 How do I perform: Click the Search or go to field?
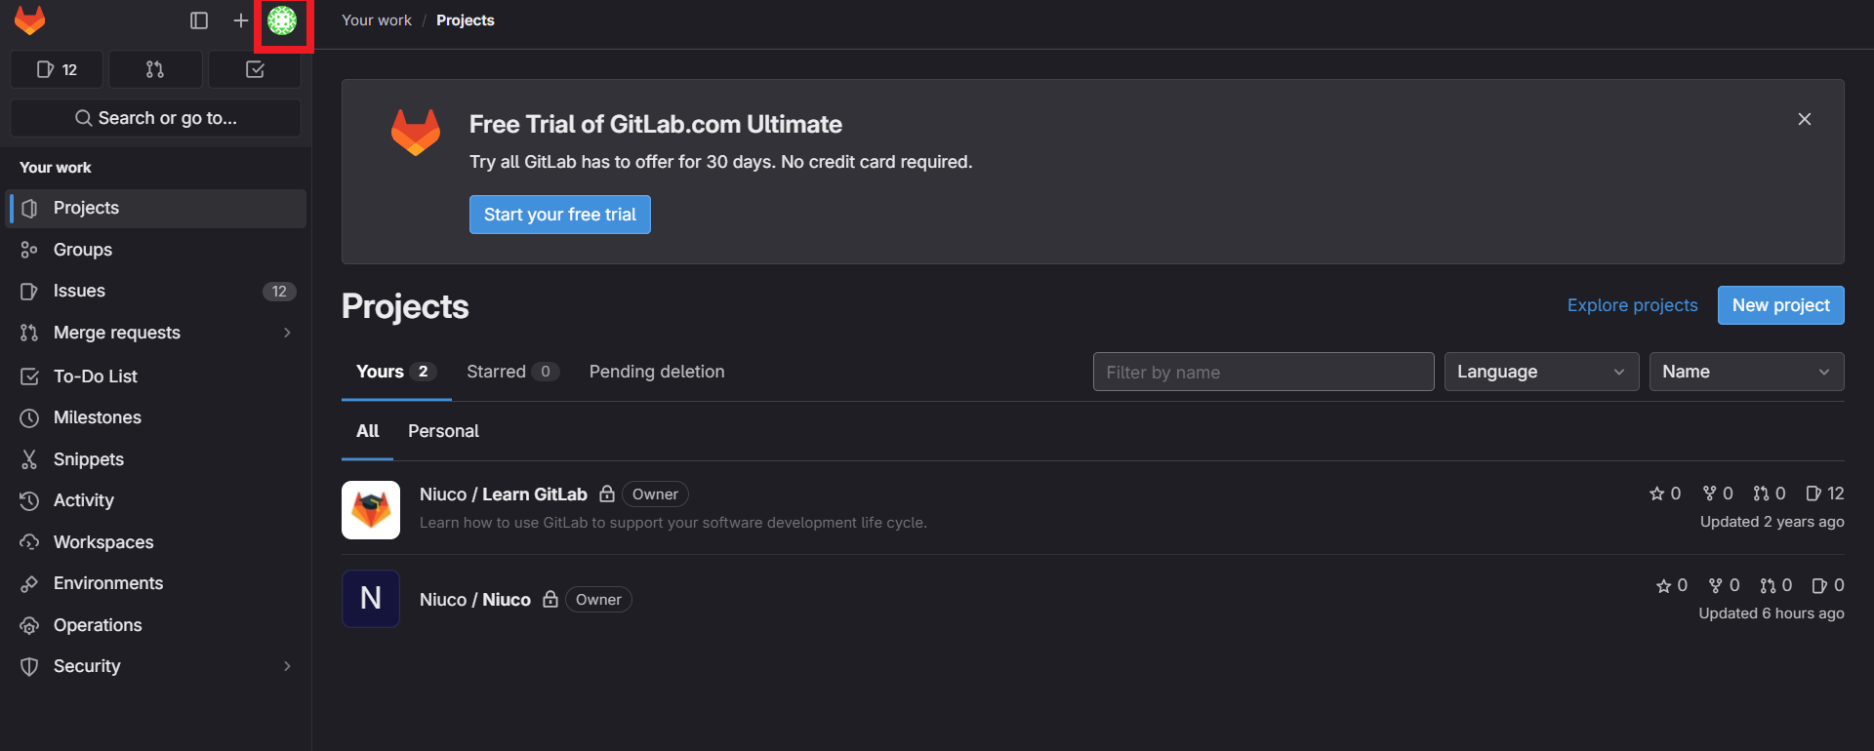tap(156, 118)
